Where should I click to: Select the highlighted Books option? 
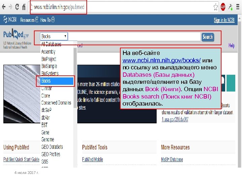[x=57, y=81]
